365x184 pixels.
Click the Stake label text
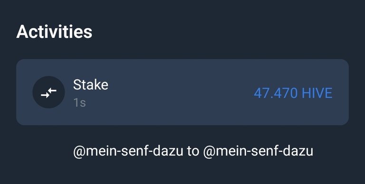tap(91, 85)
